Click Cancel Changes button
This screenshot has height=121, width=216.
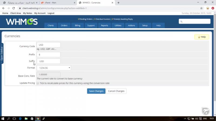click(x=116, y=91)
